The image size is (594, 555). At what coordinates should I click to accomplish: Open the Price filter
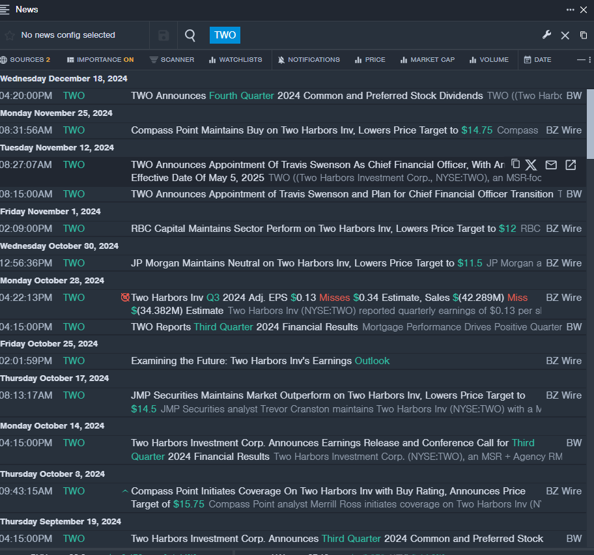[x=370, y=60]
